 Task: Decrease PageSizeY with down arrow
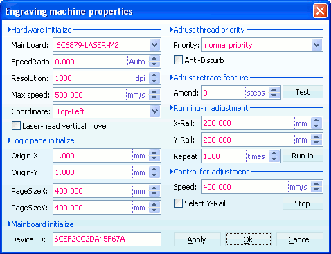pos(154,210)
